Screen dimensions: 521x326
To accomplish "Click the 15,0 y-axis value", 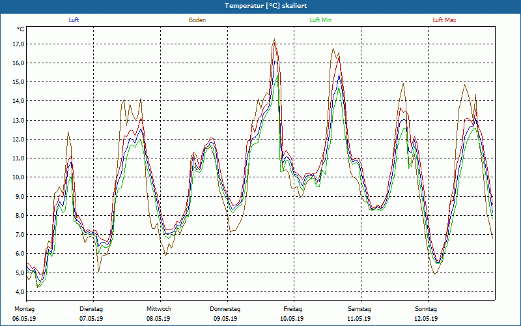I will click(18, 82).
